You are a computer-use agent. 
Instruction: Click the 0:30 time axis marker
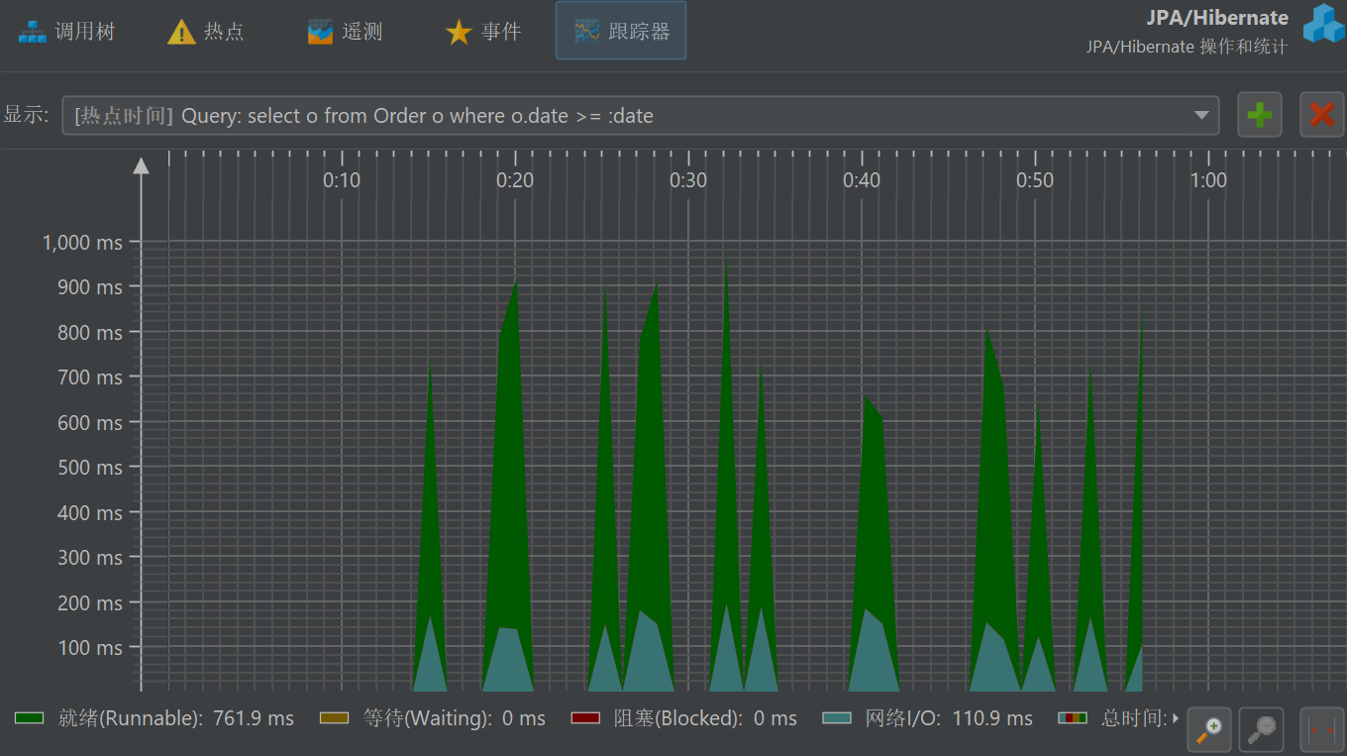tap(688, 180)
